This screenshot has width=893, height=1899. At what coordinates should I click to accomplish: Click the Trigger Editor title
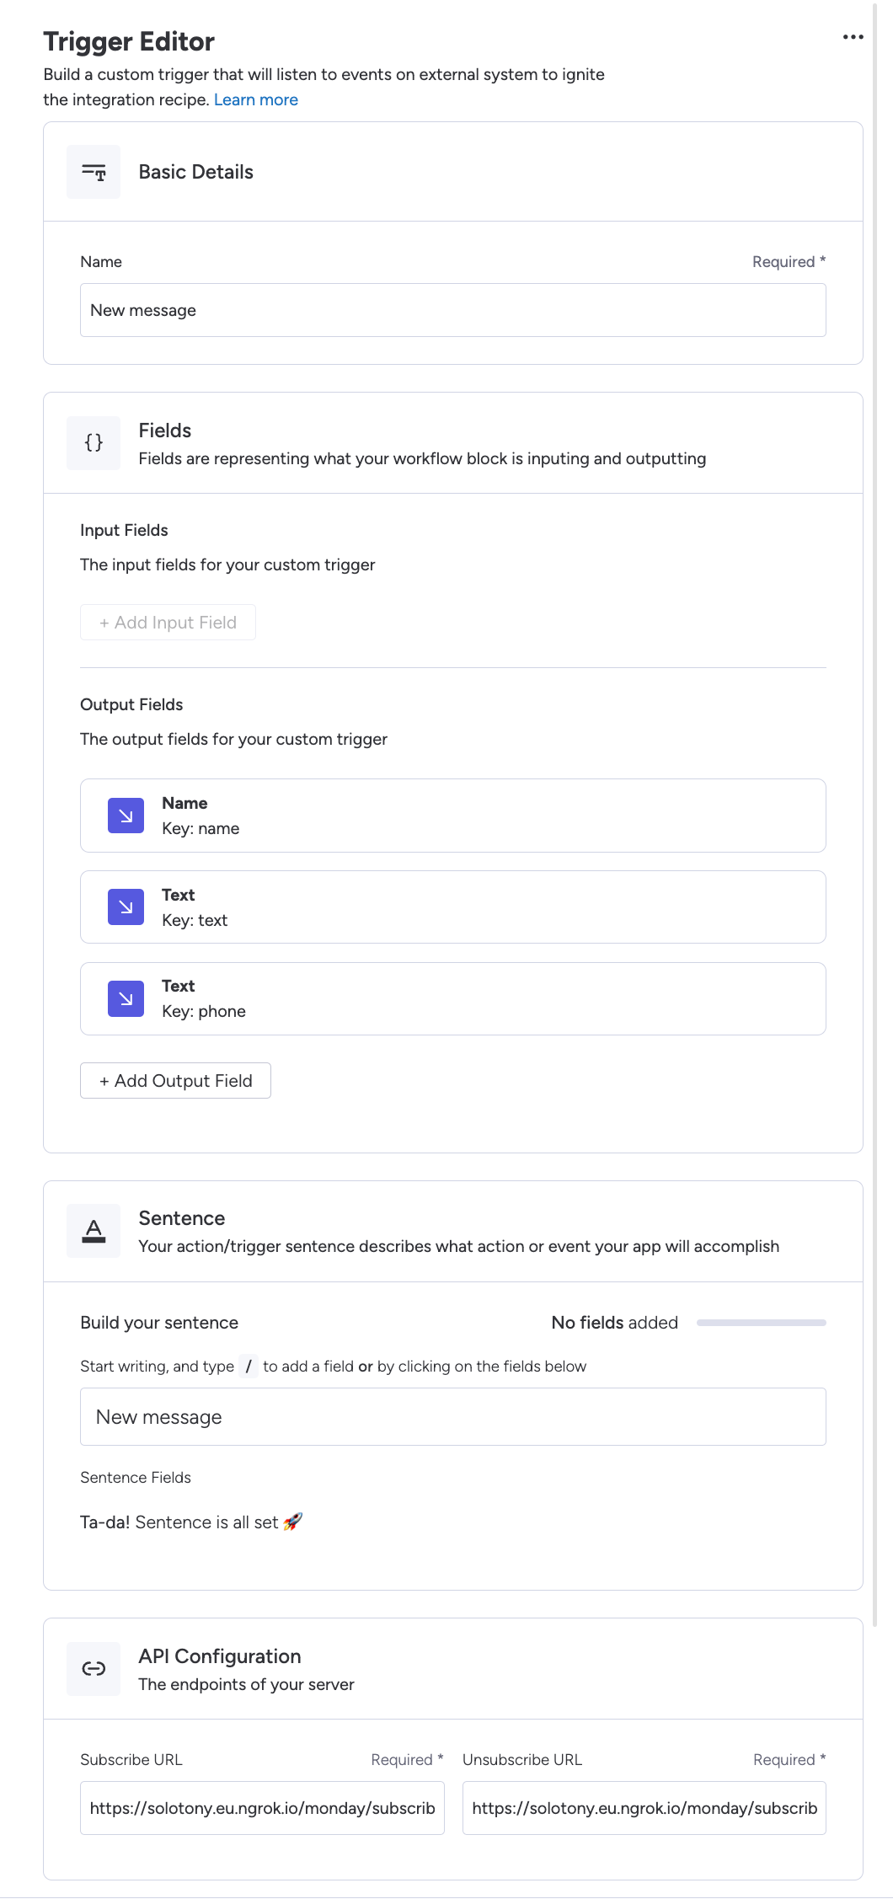pyautogui.click(x=129, y=41)
